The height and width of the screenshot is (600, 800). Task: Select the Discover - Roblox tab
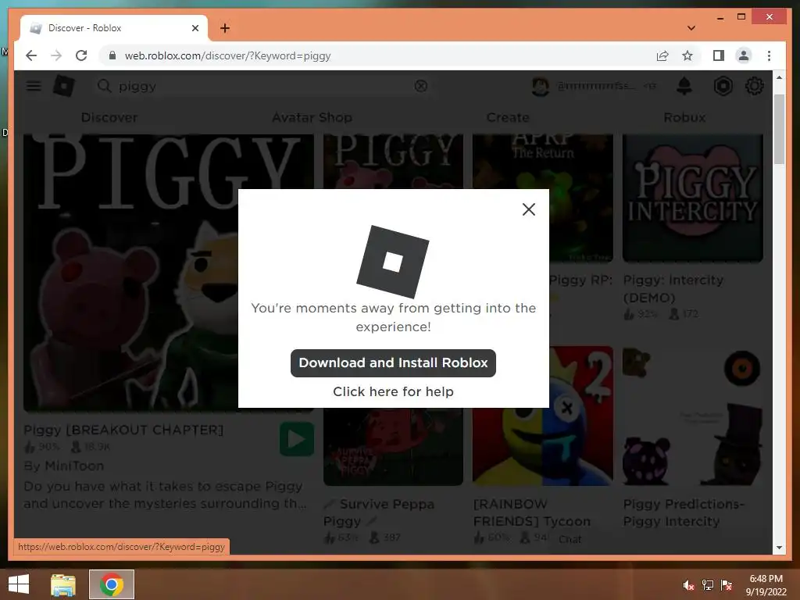114,28
